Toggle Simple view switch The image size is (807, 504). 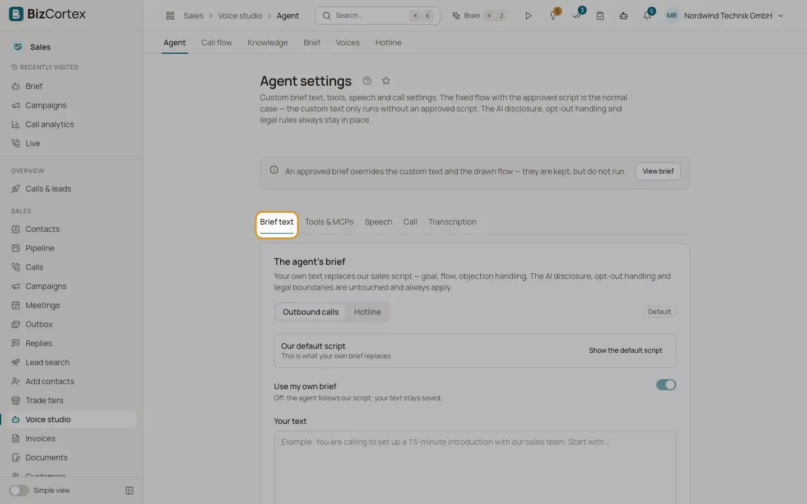19,491
